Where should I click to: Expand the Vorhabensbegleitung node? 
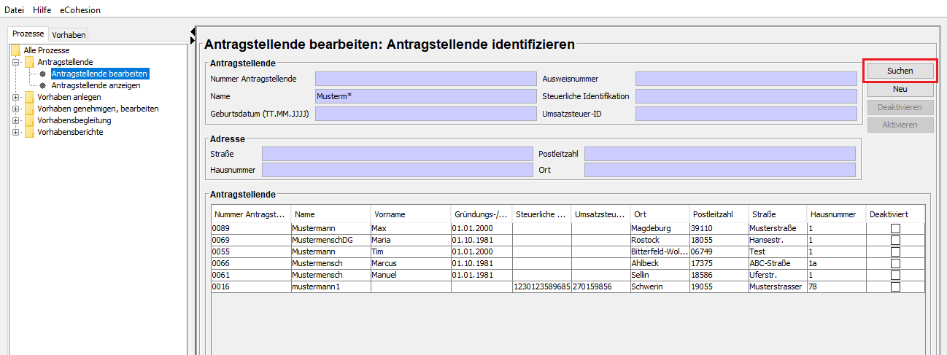[x=16, y=120]
